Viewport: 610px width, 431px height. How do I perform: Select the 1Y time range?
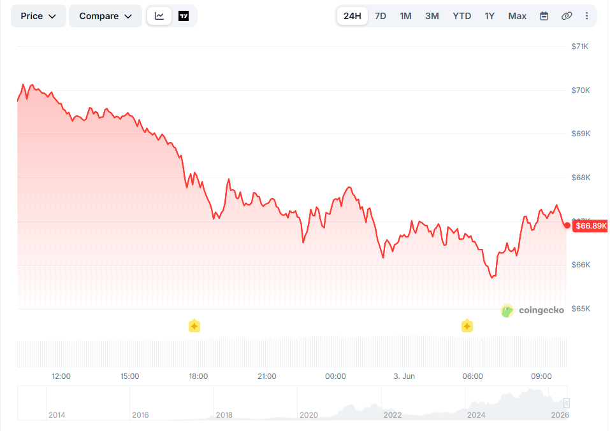pyautogui.click(x=490, y=16)
